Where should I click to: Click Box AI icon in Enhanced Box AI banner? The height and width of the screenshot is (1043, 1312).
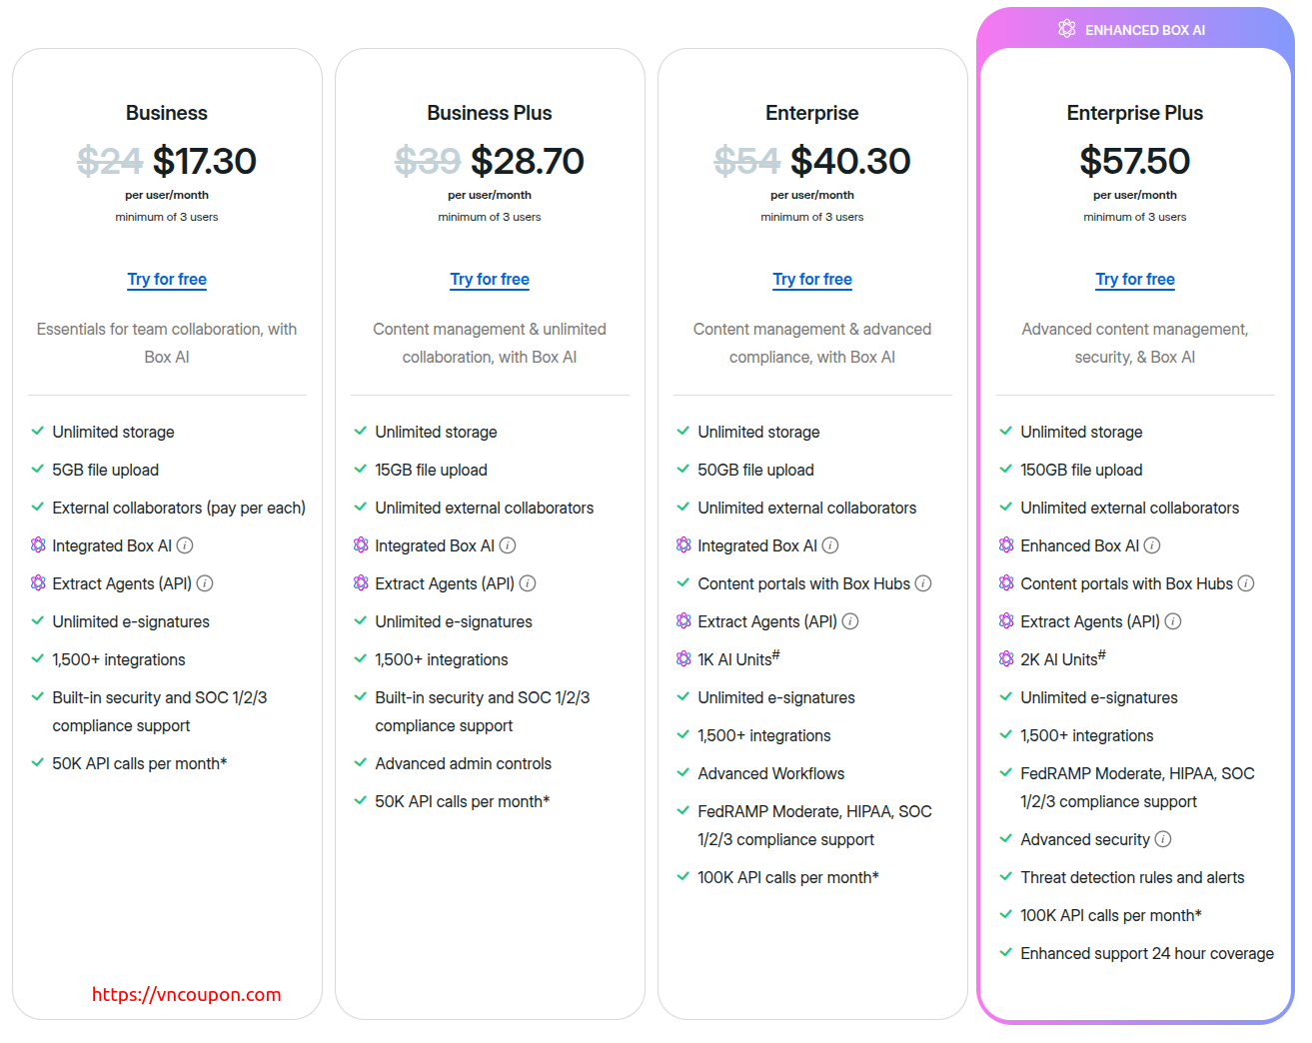(1067, 29)
